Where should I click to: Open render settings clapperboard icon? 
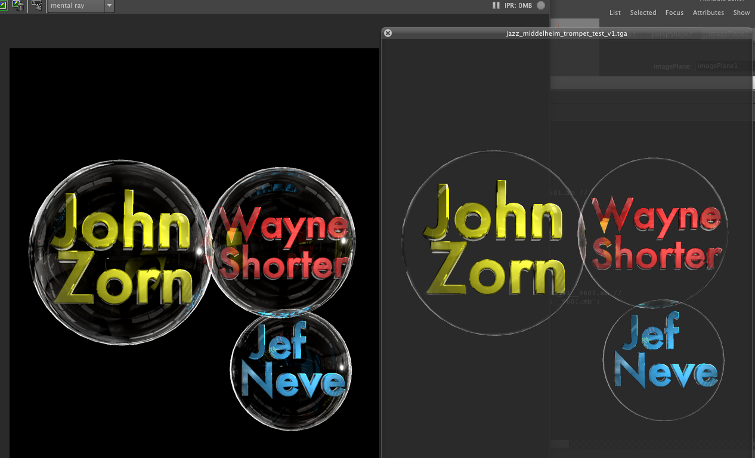tap(37, 6)
